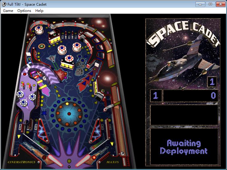Click the lone bumper in the top-left corner

click(39, 29)
